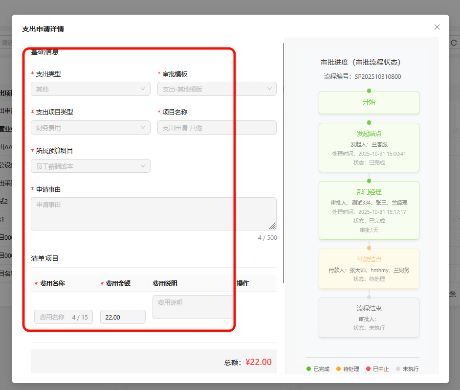Click the 发起结点 flow node
This screenshot has height=390, width=460.
(x=369, y=147)
